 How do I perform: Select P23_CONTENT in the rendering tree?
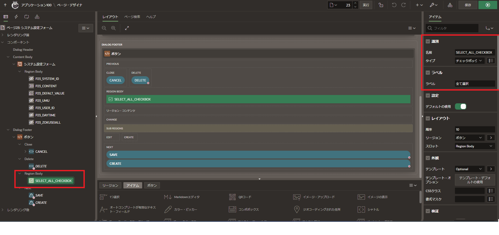pos(46,86)
